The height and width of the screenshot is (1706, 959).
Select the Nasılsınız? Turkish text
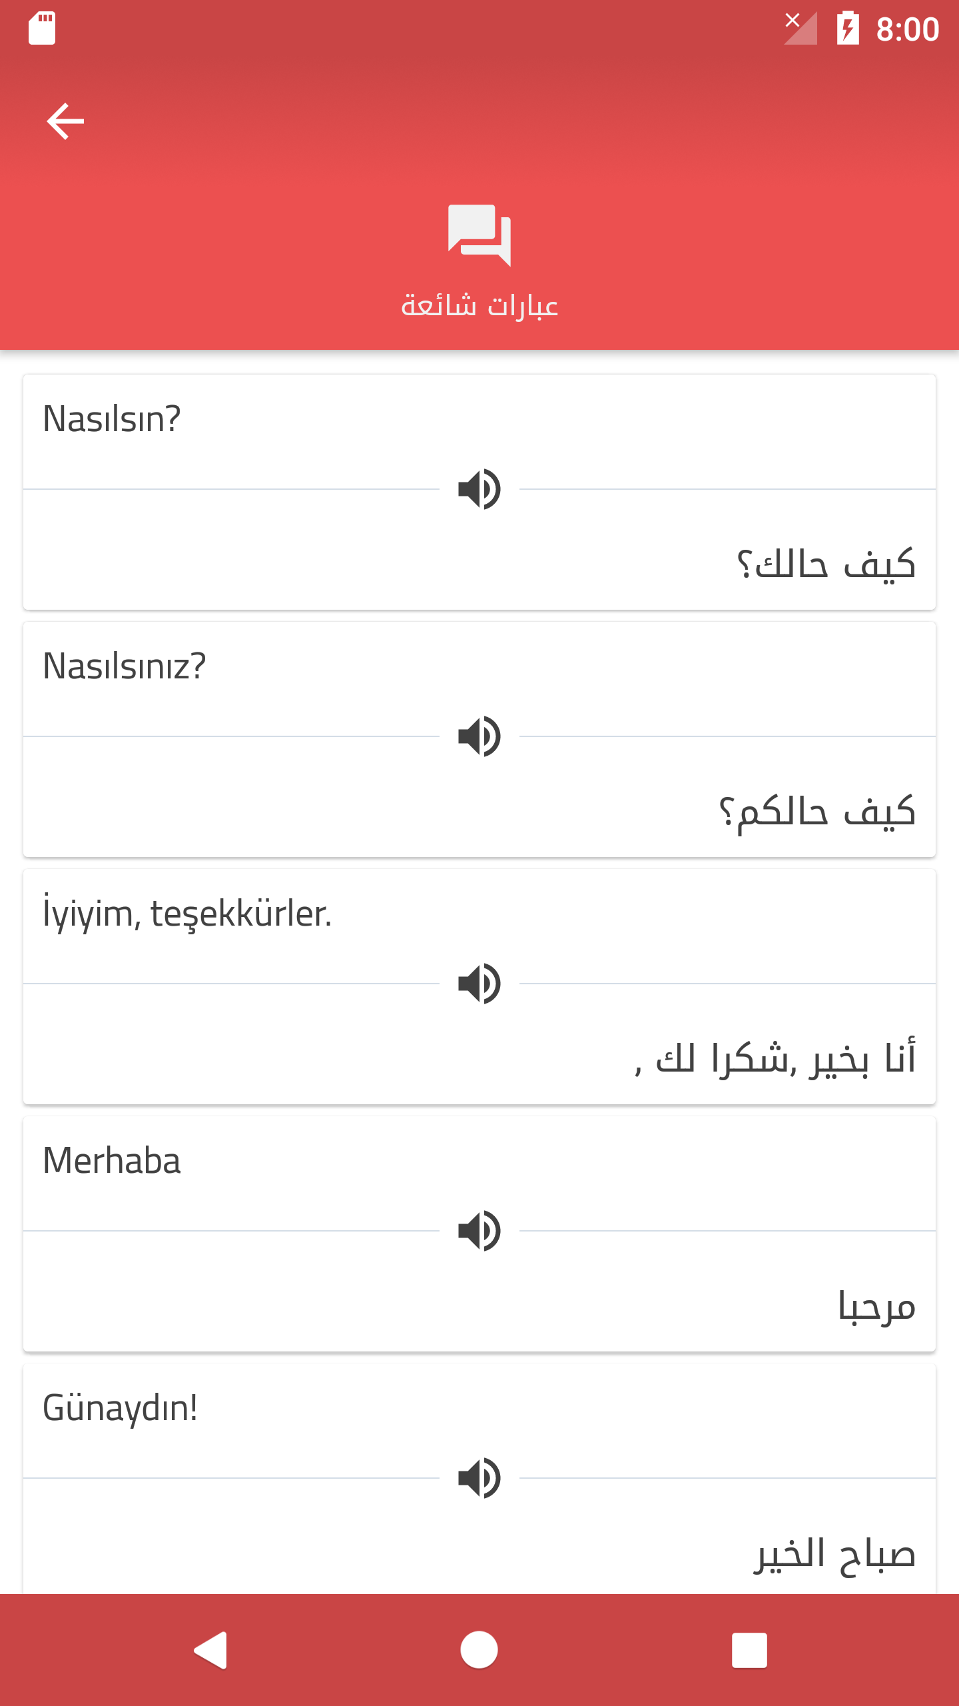coord(125,666)
